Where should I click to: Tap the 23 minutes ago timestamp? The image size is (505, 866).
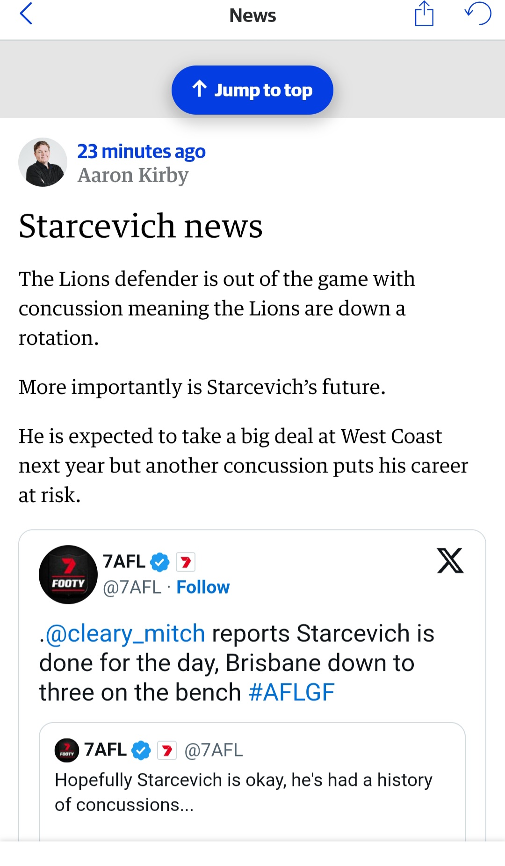coord(141,152)
